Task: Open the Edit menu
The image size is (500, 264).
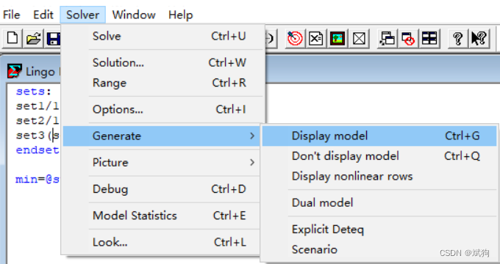Action: (x=43, y=15)
